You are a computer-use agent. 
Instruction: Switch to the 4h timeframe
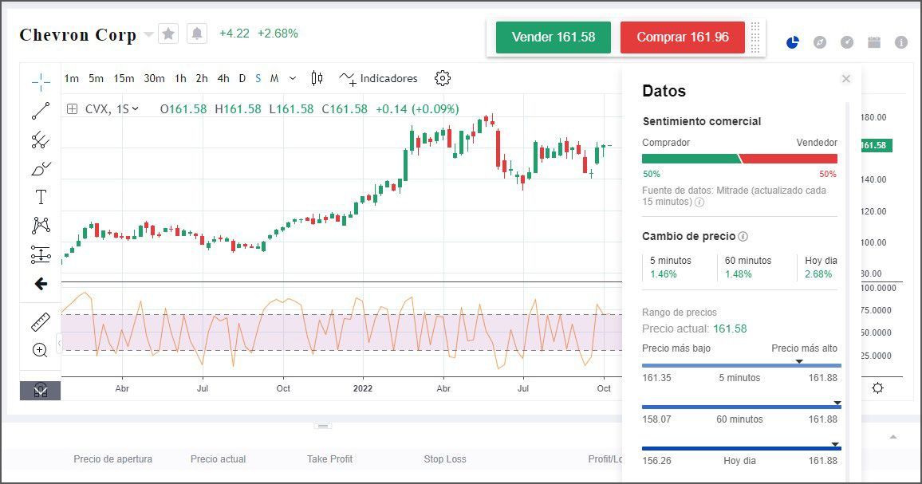[x=223, y=78]
